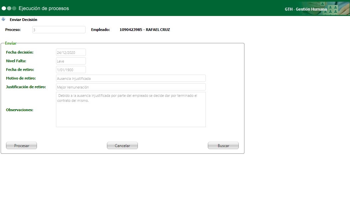The width and height of the screenshot is (350, 219).
Task: Click the Enviar group legend
Action: coord(11,43)
